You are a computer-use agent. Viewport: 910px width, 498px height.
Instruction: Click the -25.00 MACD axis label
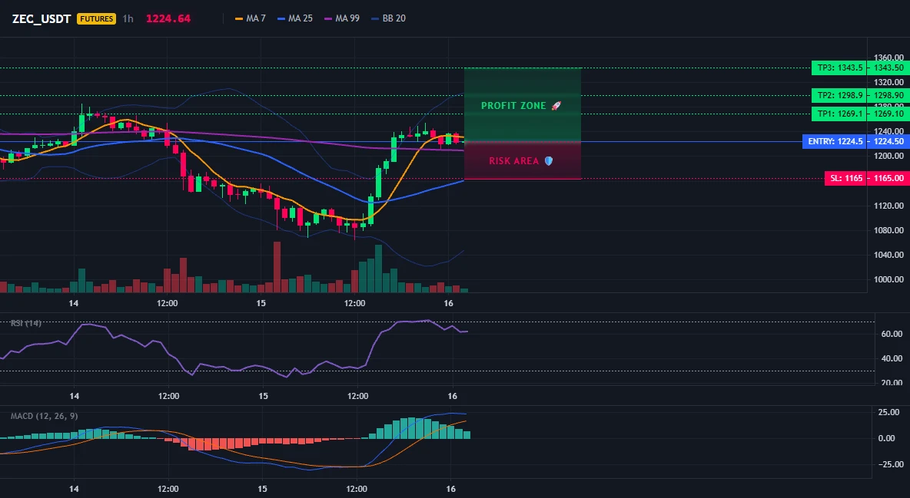tap(890, 464)
